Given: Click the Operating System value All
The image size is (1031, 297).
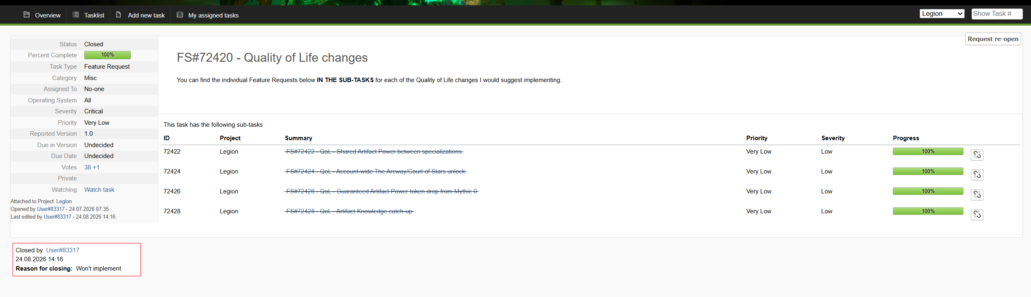Looking at the screenshot, I should point(87,100).
